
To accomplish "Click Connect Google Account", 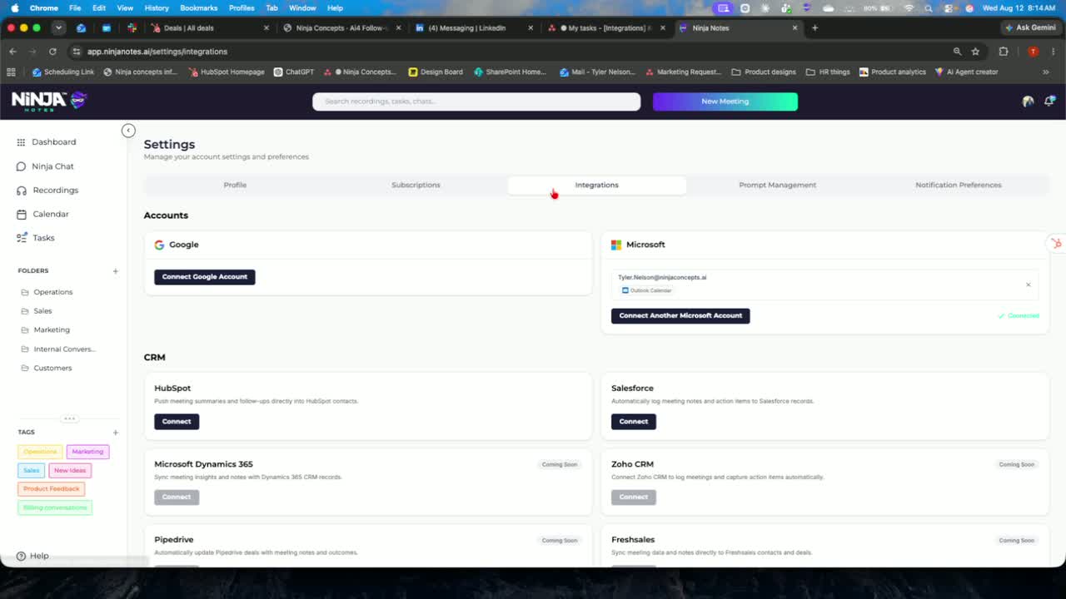I will pyautogui.click(x=205, y=277).
